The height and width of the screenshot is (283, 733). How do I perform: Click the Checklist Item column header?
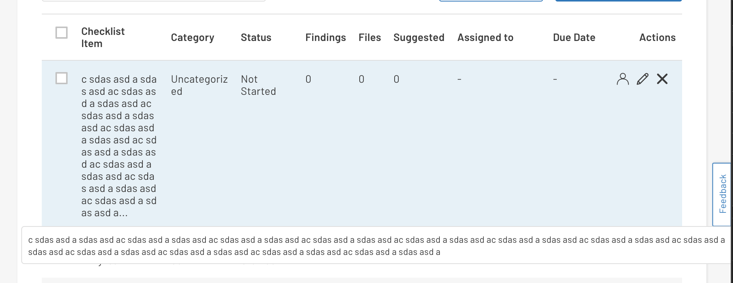pos(103,37)
